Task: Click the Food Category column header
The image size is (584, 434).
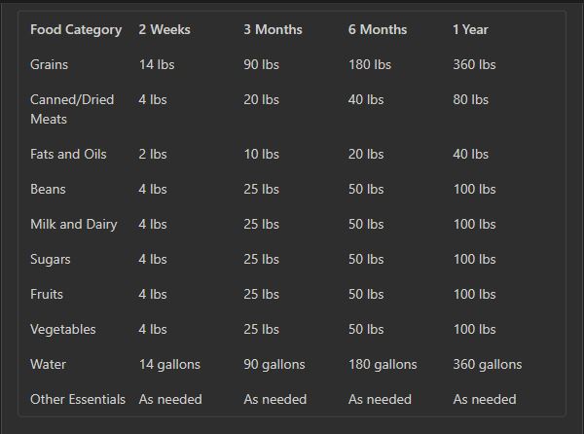Action: click(76, 30)
